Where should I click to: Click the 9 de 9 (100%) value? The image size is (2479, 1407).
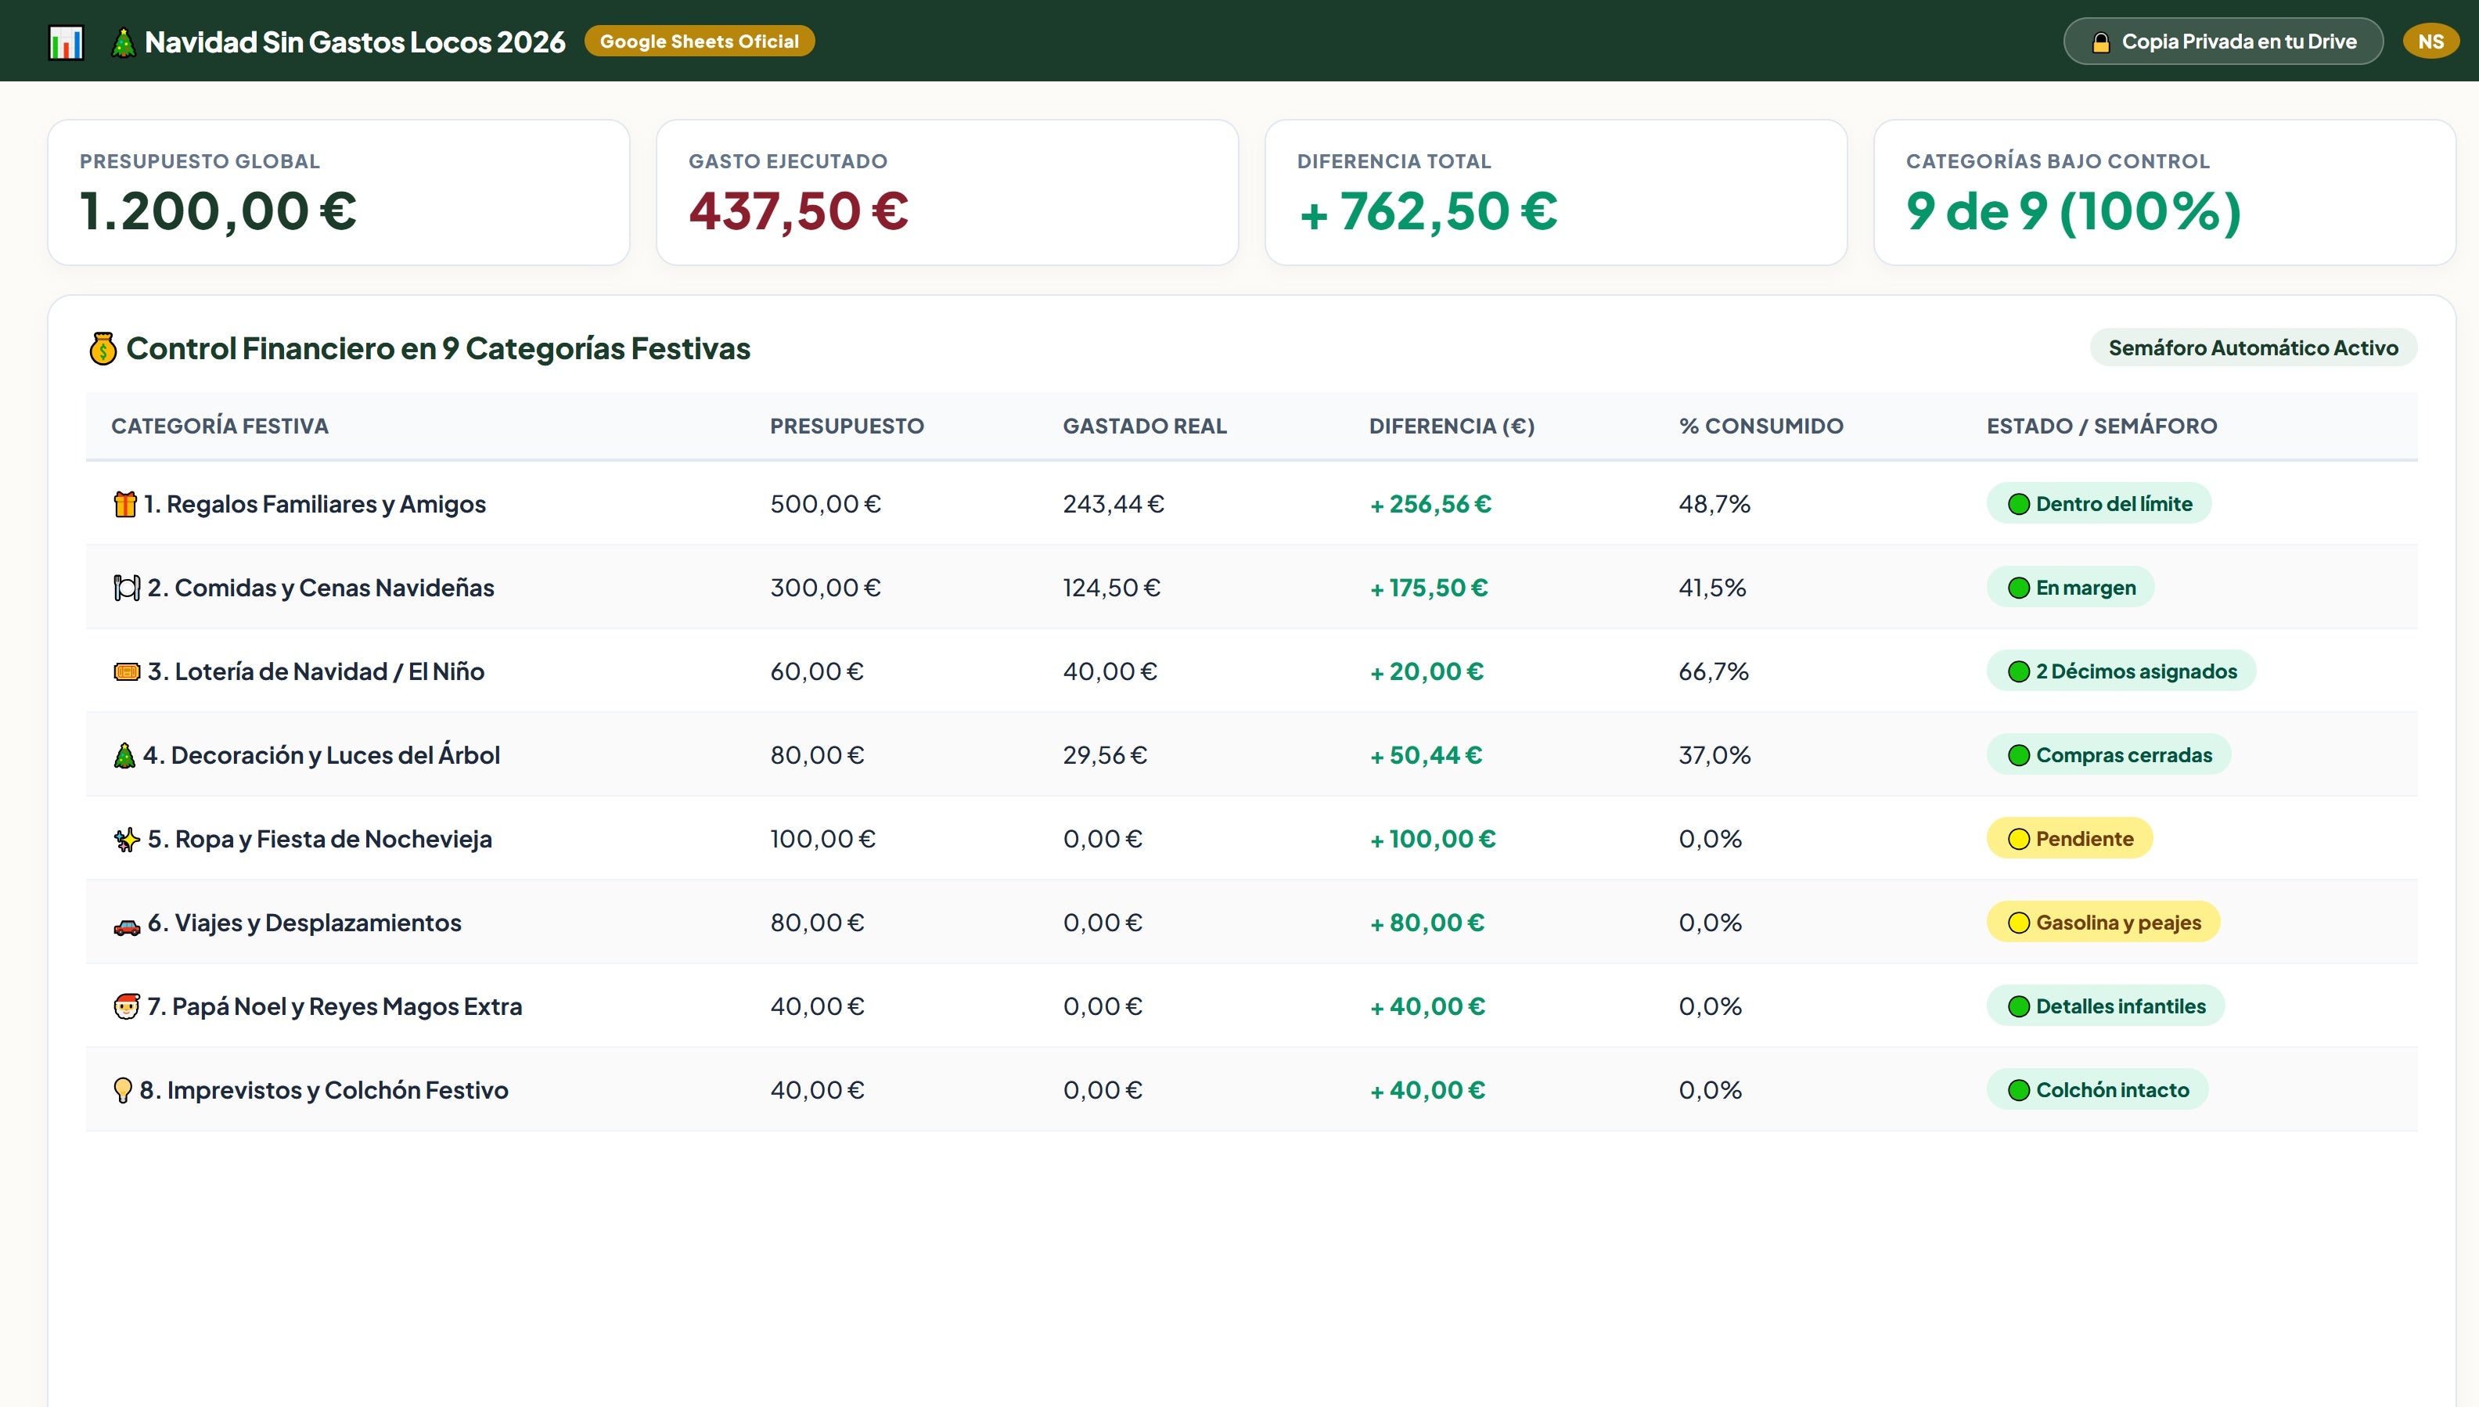pos(2073,211)
